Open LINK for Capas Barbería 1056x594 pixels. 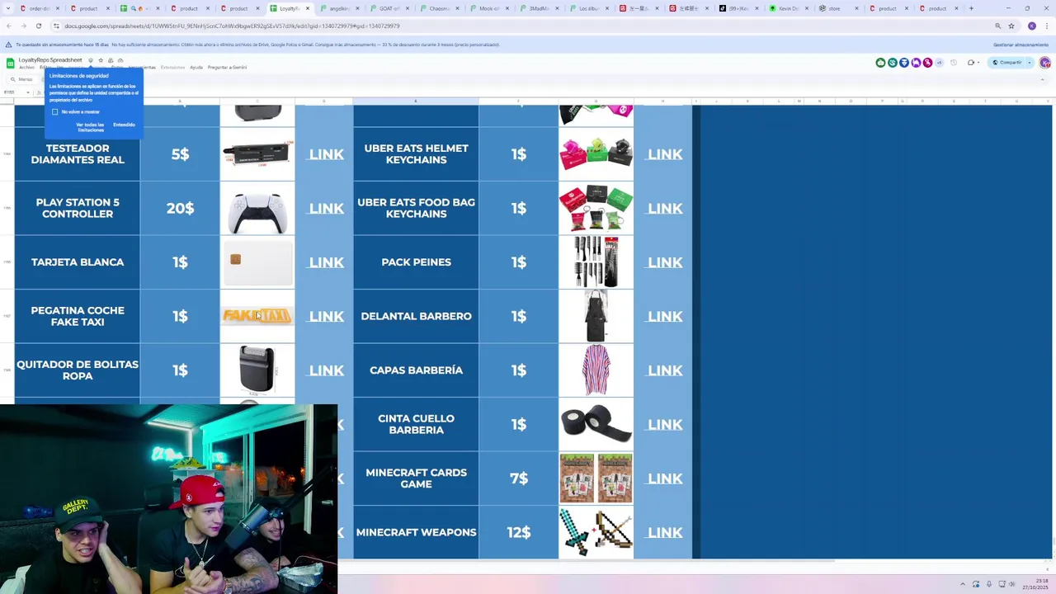click(x=665, y=370)
